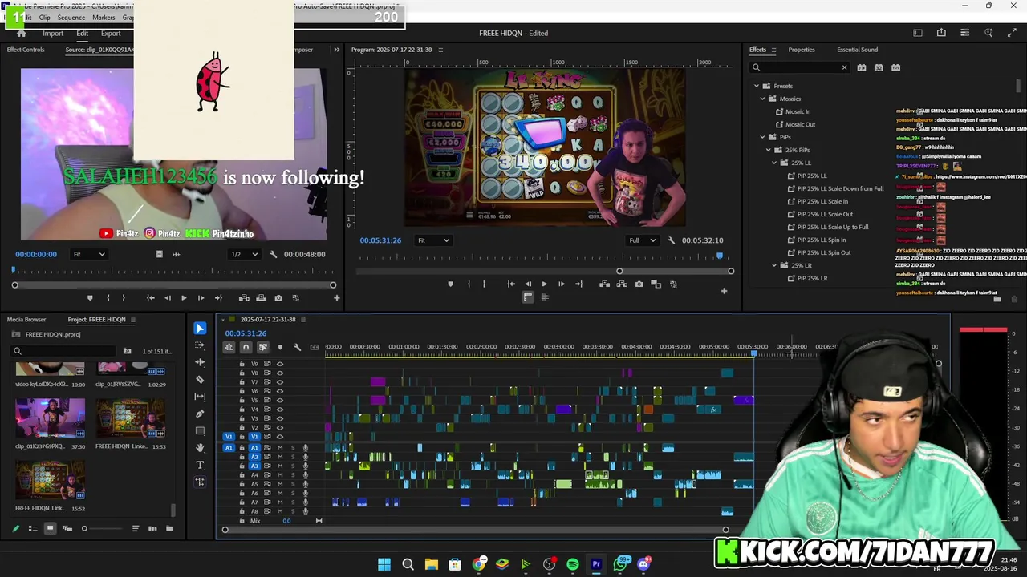This screenshot has width=1027, height=577.
Task: Toggle linked selection in timeline
Action: pyautogui.click(x=262, y=347)
